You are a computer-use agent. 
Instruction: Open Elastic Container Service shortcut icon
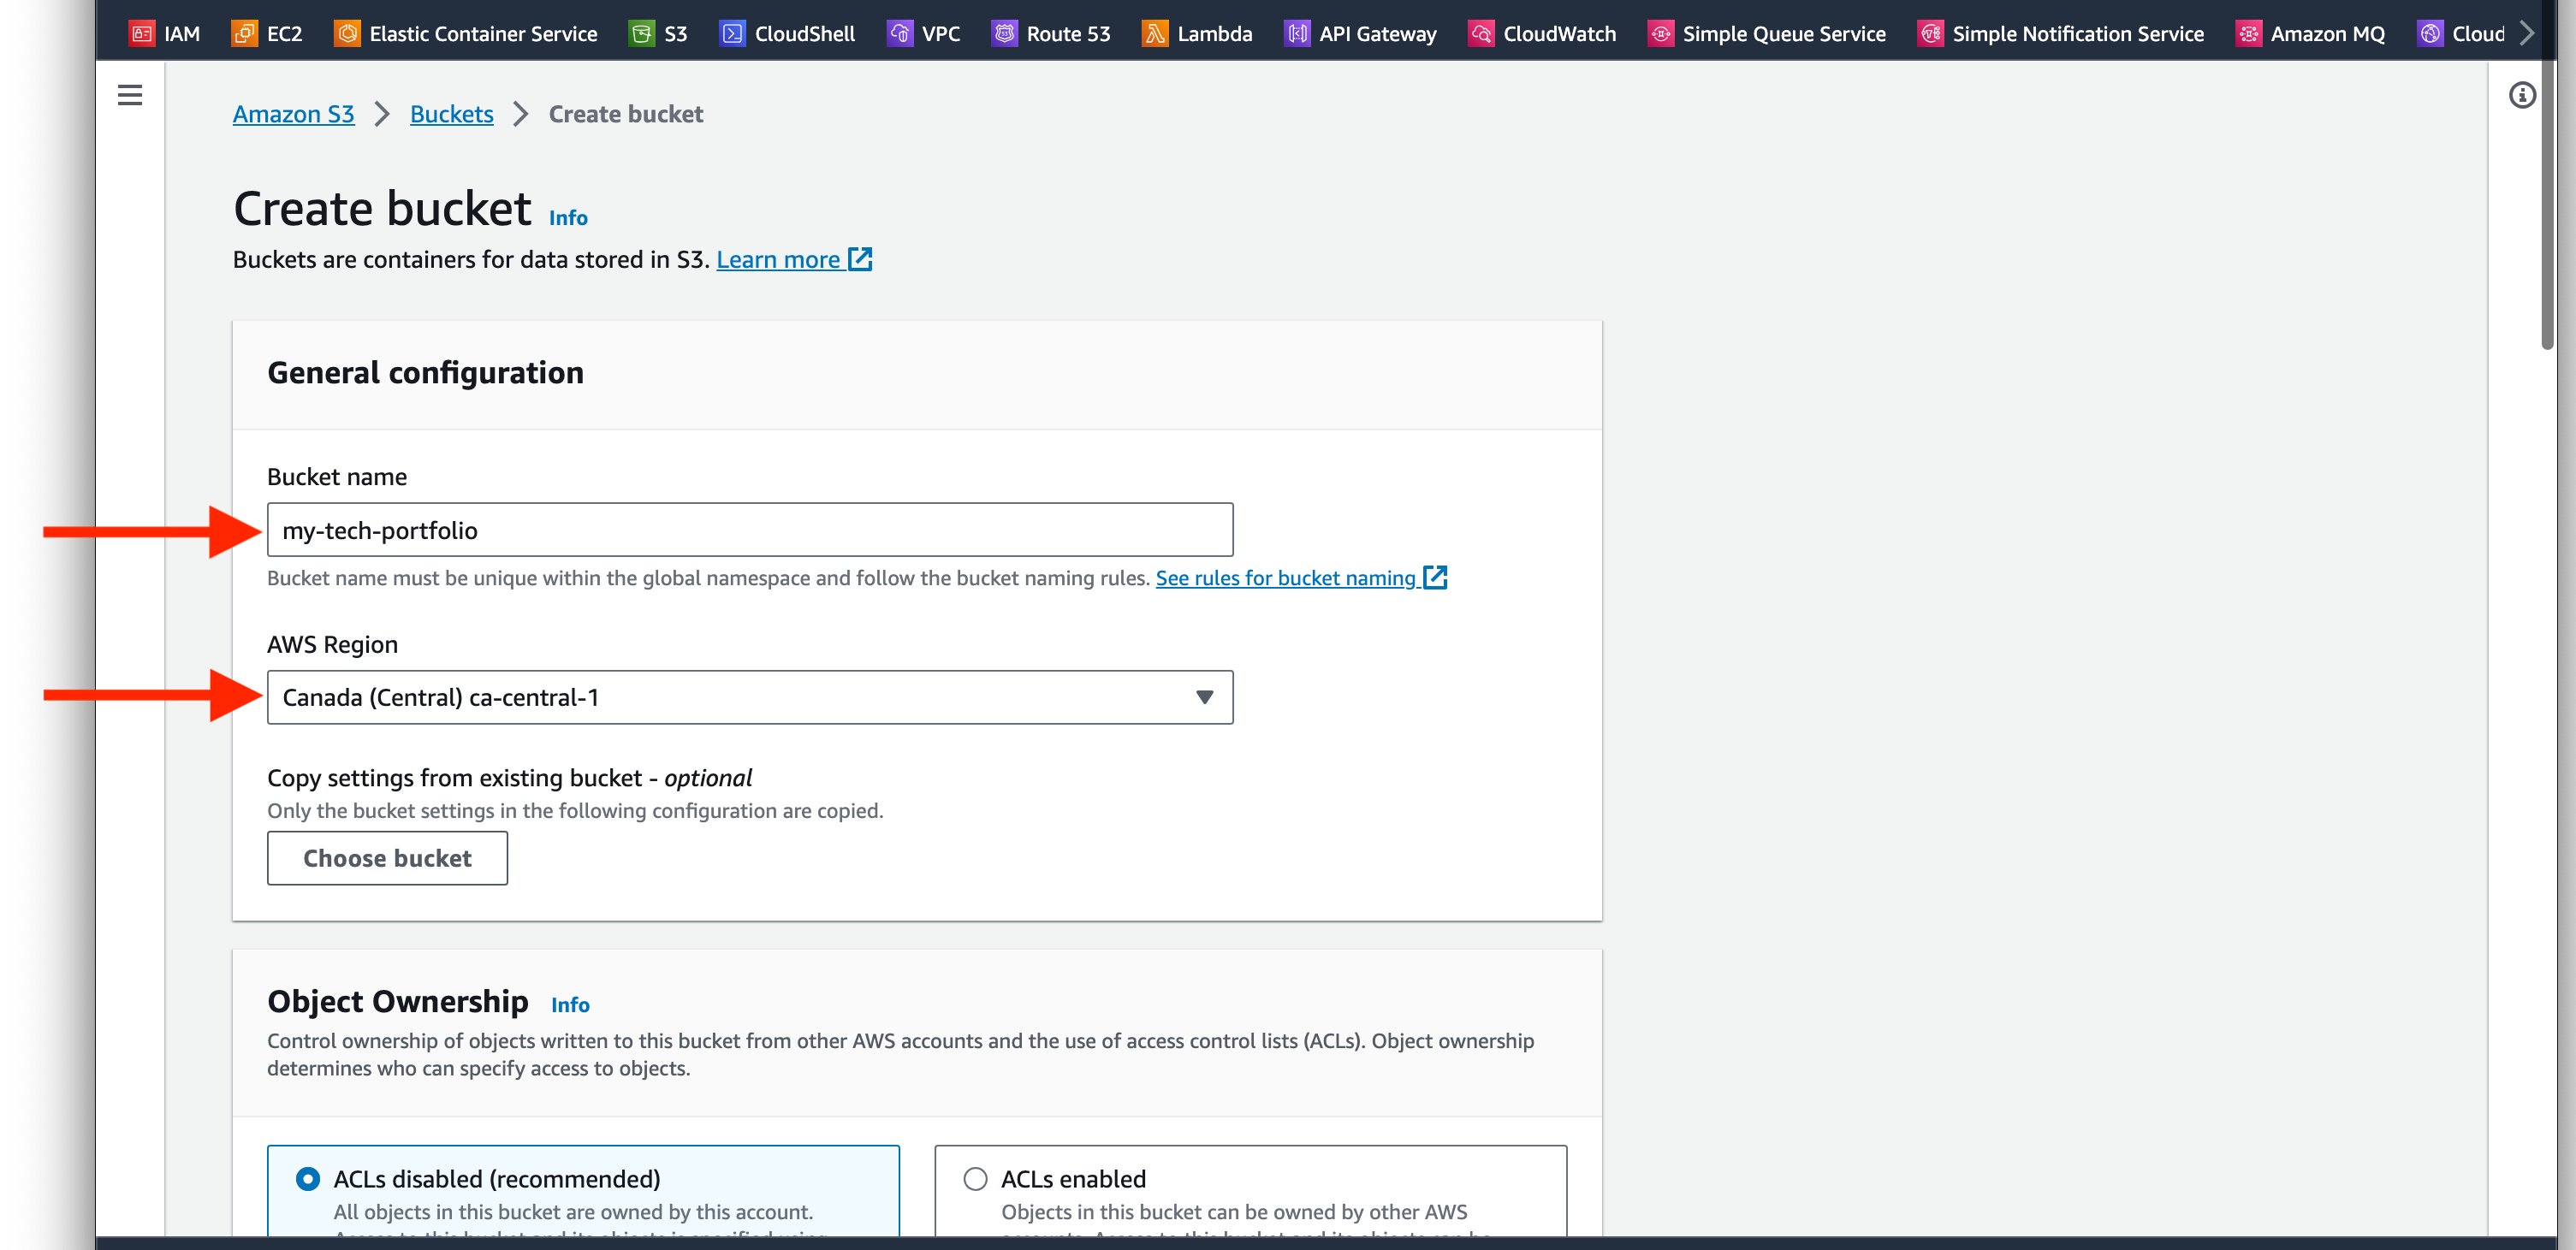click(347, 33)
